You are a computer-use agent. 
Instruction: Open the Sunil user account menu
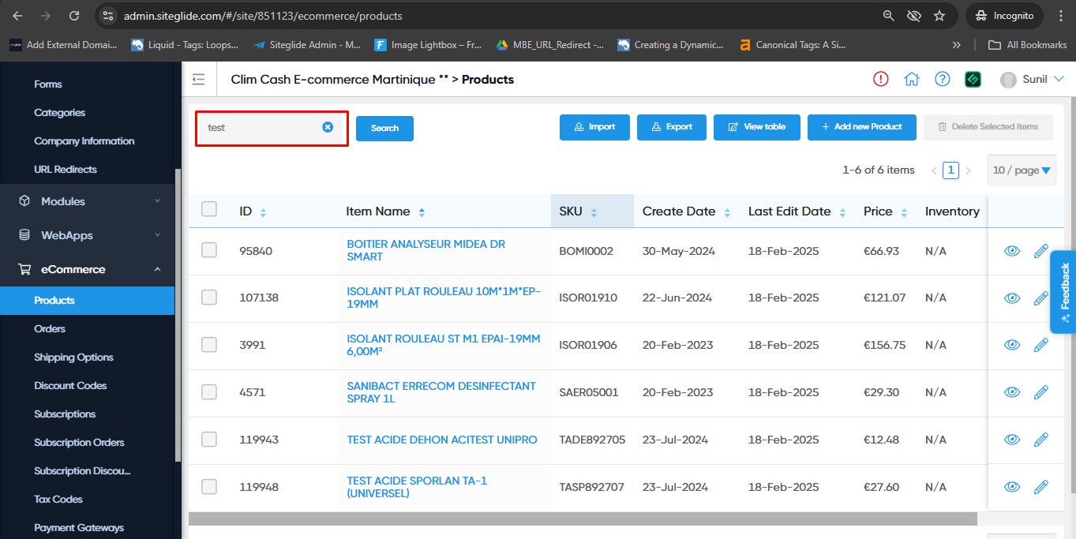coord(1032,80)
